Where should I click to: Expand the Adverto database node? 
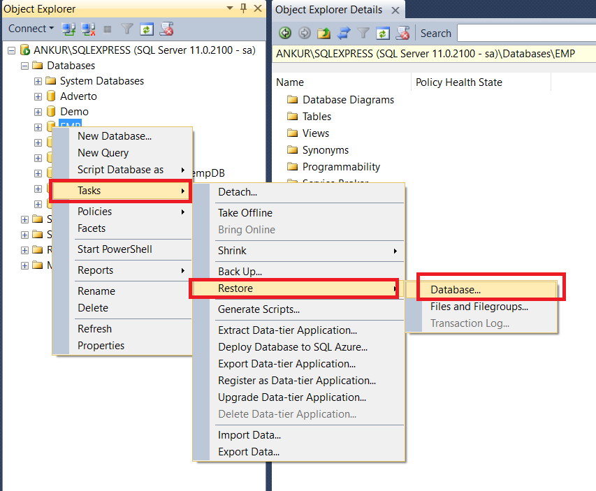point(38,96)
